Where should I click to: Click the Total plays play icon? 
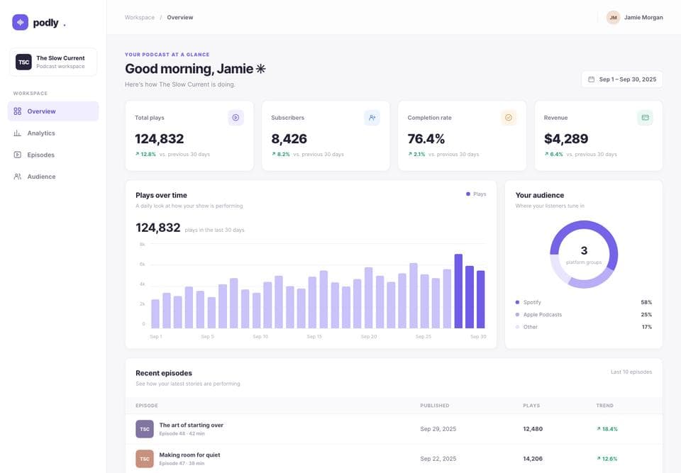(236, 117)
